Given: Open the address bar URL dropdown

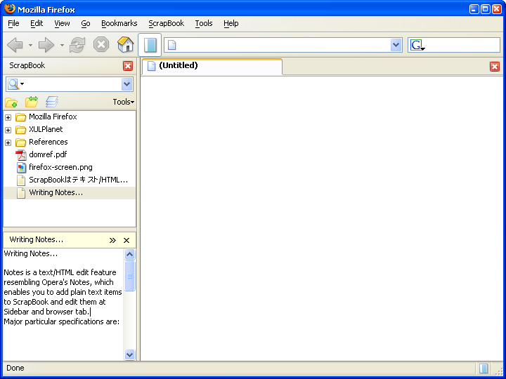Looking at the screenshot, I should pyautogui.click(x=396, y=45).
